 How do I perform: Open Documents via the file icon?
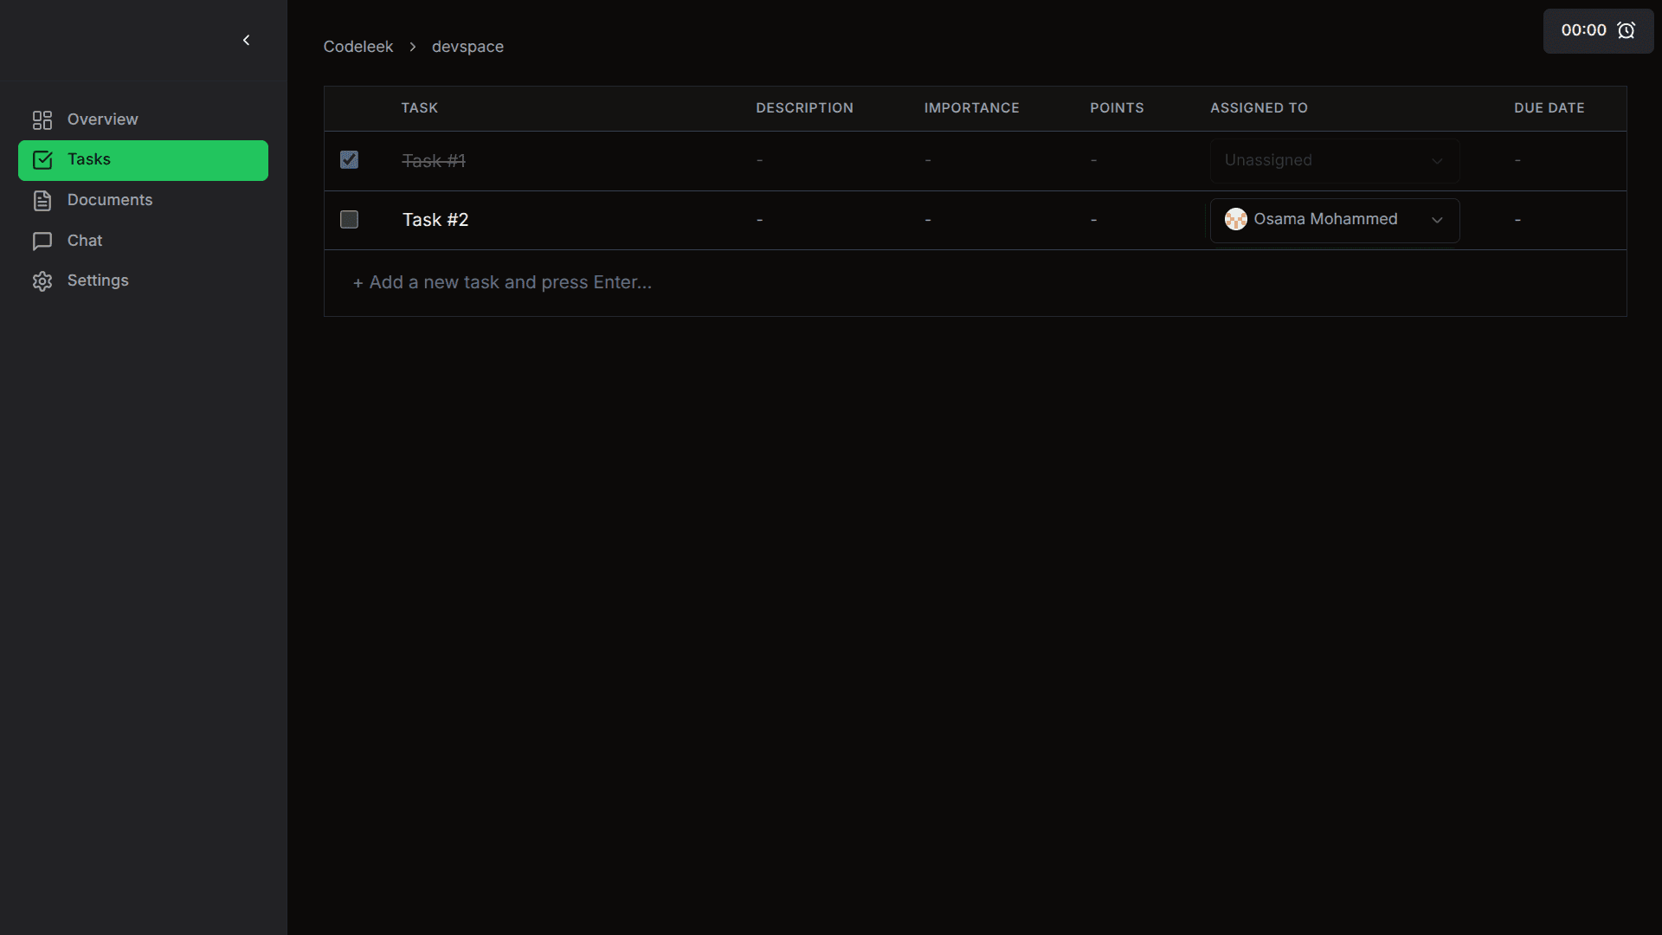pyautogui.click(x=42, y=200)
